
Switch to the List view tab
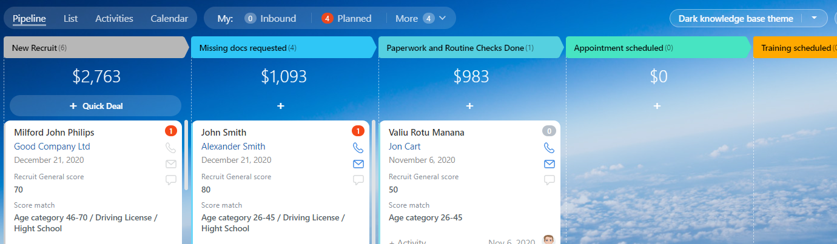pyautogui.click(x=70, y=18)
